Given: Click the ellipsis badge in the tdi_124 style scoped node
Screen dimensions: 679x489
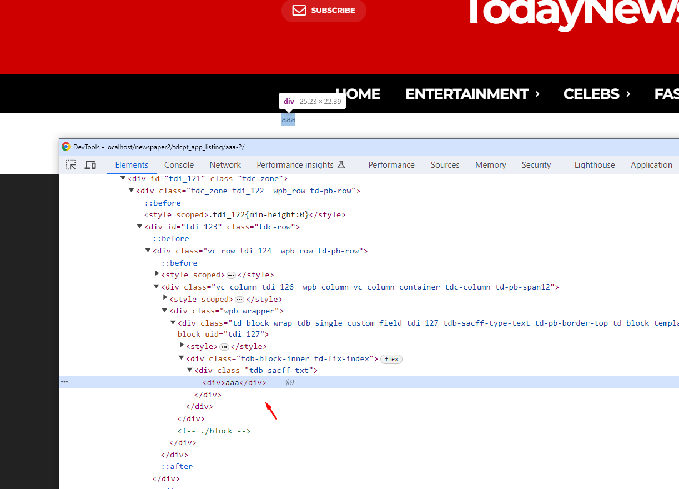Looking at the screenshot, I should (231, 275).
